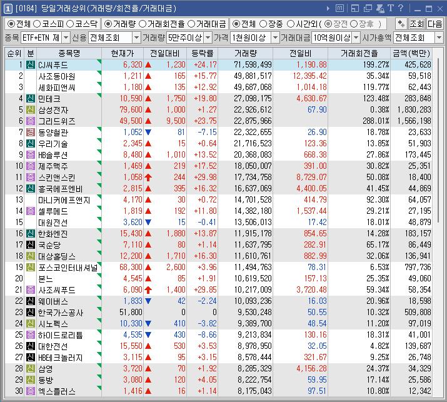447x402 pixels.
Task: Click the window number 1 icon in title bar
Action: [8, 9]
